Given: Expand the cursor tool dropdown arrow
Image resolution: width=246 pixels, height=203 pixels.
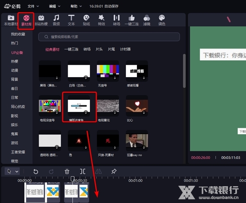Looking at the screenshot, I should [17, 171].
